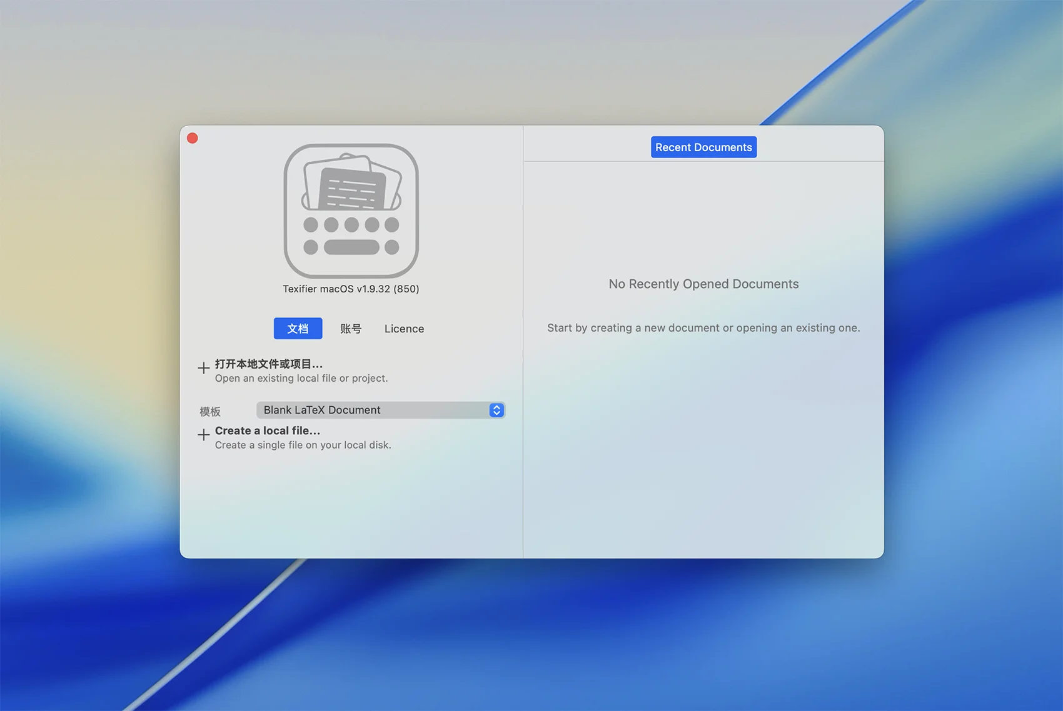The height and width of the screenshot is (711, 1063).
Task: Click the blue up-down arrows on template selector
Action: 496,410
